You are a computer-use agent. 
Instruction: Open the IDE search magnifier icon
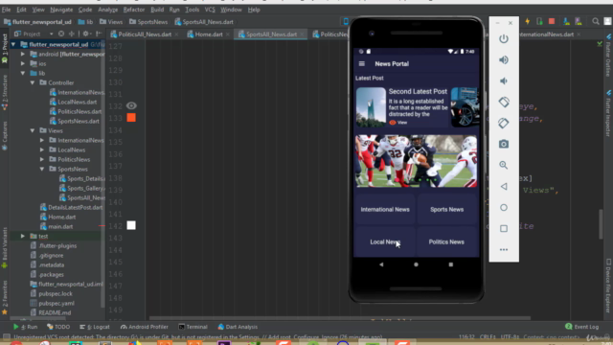(596, 21)
